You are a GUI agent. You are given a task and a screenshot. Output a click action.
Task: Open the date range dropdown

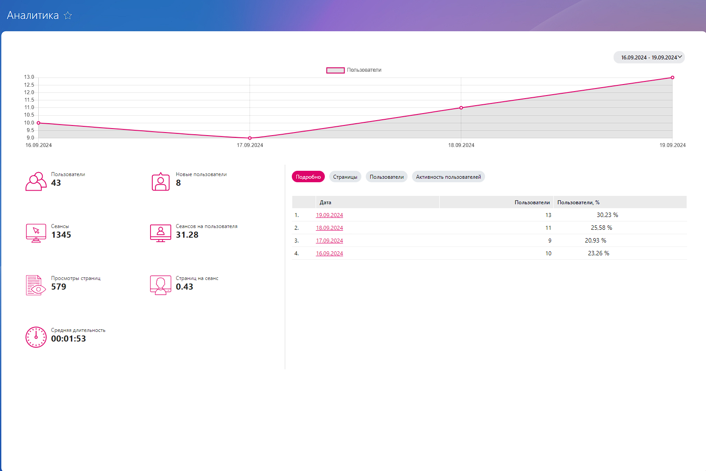click(x=649, y=58)
